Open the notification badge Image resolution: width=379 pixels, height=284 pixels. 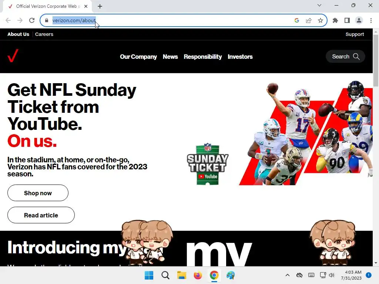click(x=369, y=275)
